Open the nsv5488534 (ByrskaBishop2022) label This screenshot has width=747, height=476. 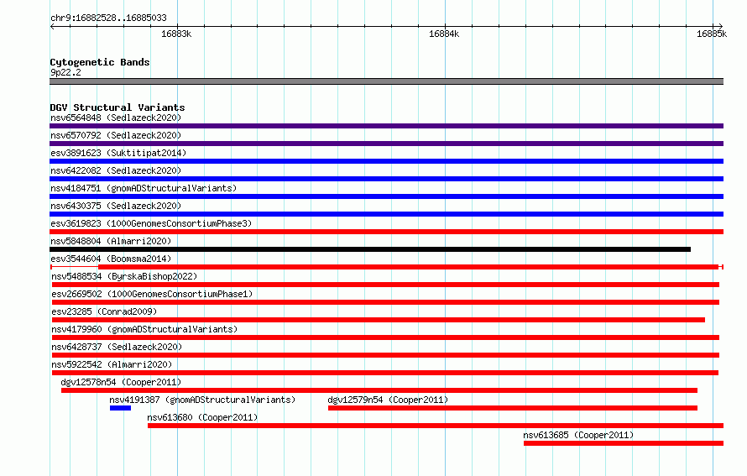tap(124, 276)
